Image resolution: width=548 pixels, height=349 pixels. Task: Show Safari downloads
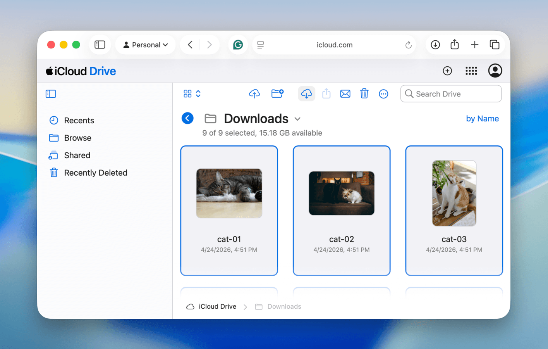435,45
